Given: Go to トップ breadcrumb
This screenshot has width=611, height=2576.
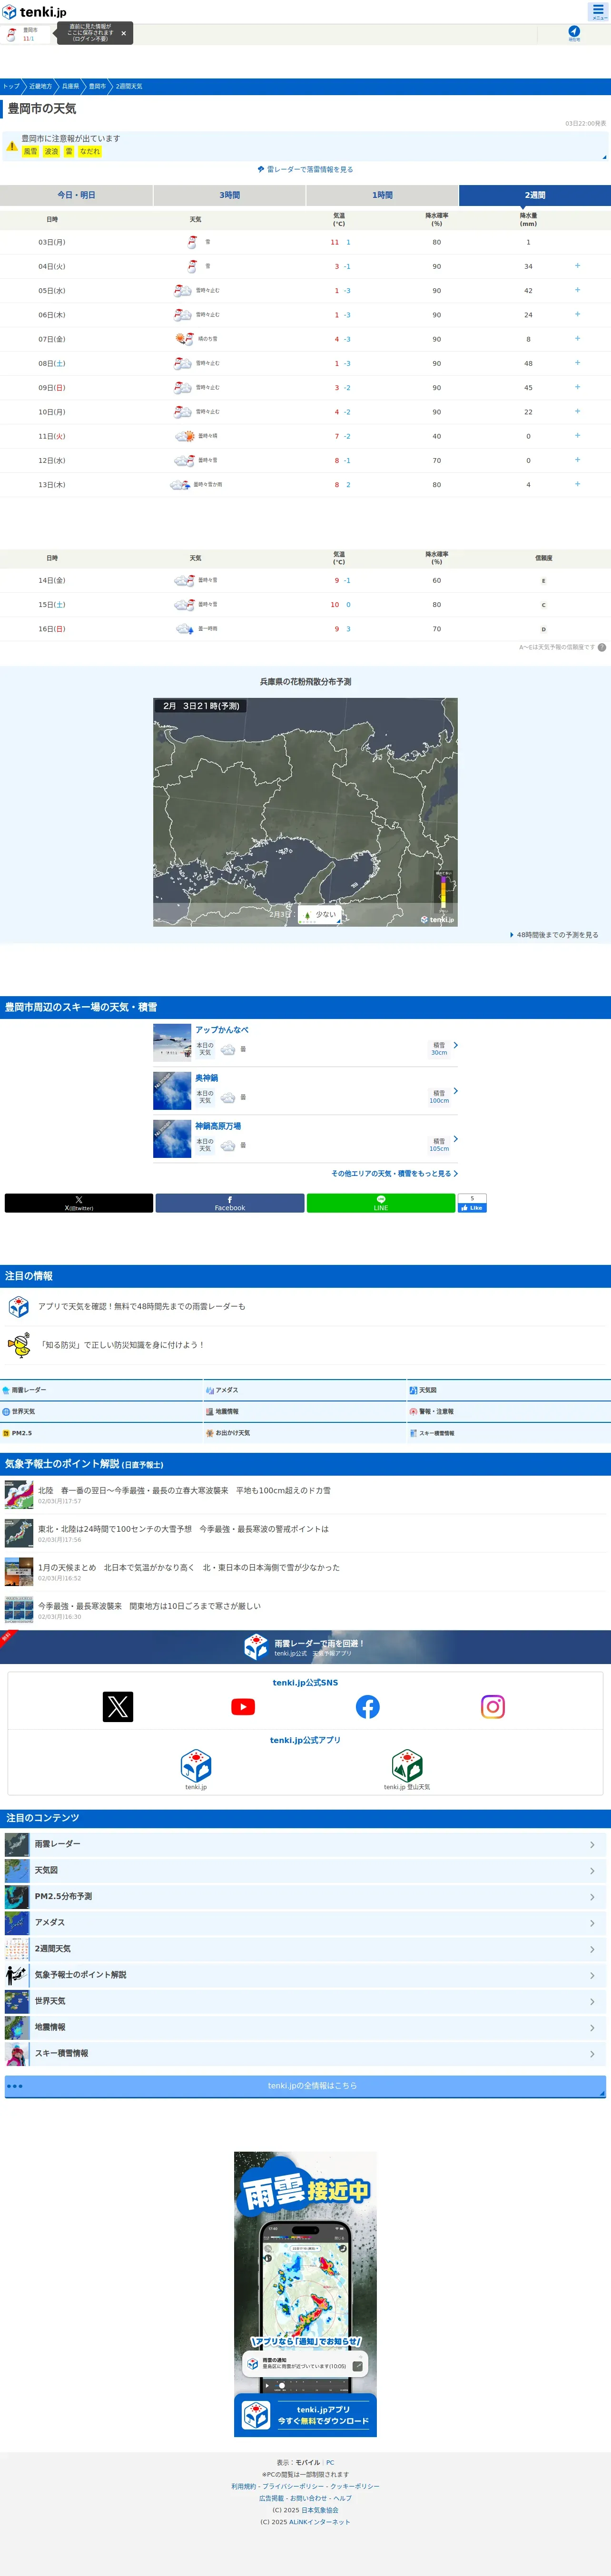Looking at the screenshot, I should (11, 86).
